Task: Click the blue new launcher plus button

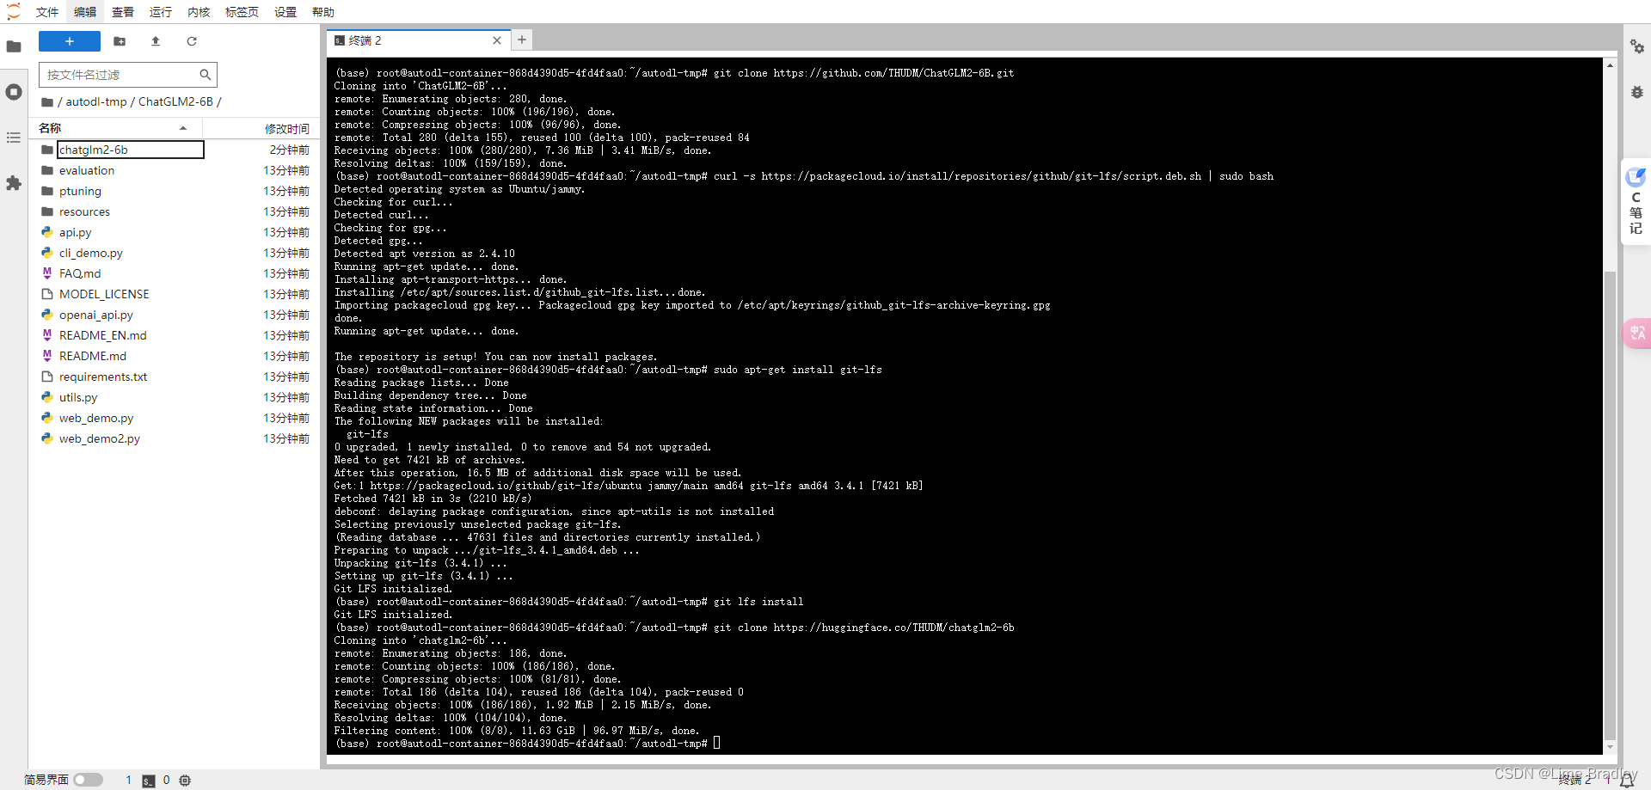Action: click(x=70, y=41)
